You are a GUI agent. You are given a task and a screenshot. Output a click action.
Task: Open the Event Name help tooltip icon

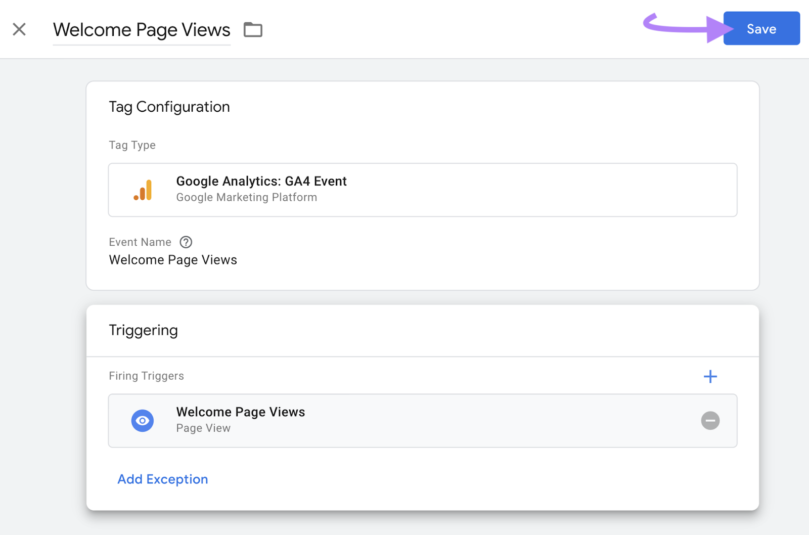click(186, 242)
